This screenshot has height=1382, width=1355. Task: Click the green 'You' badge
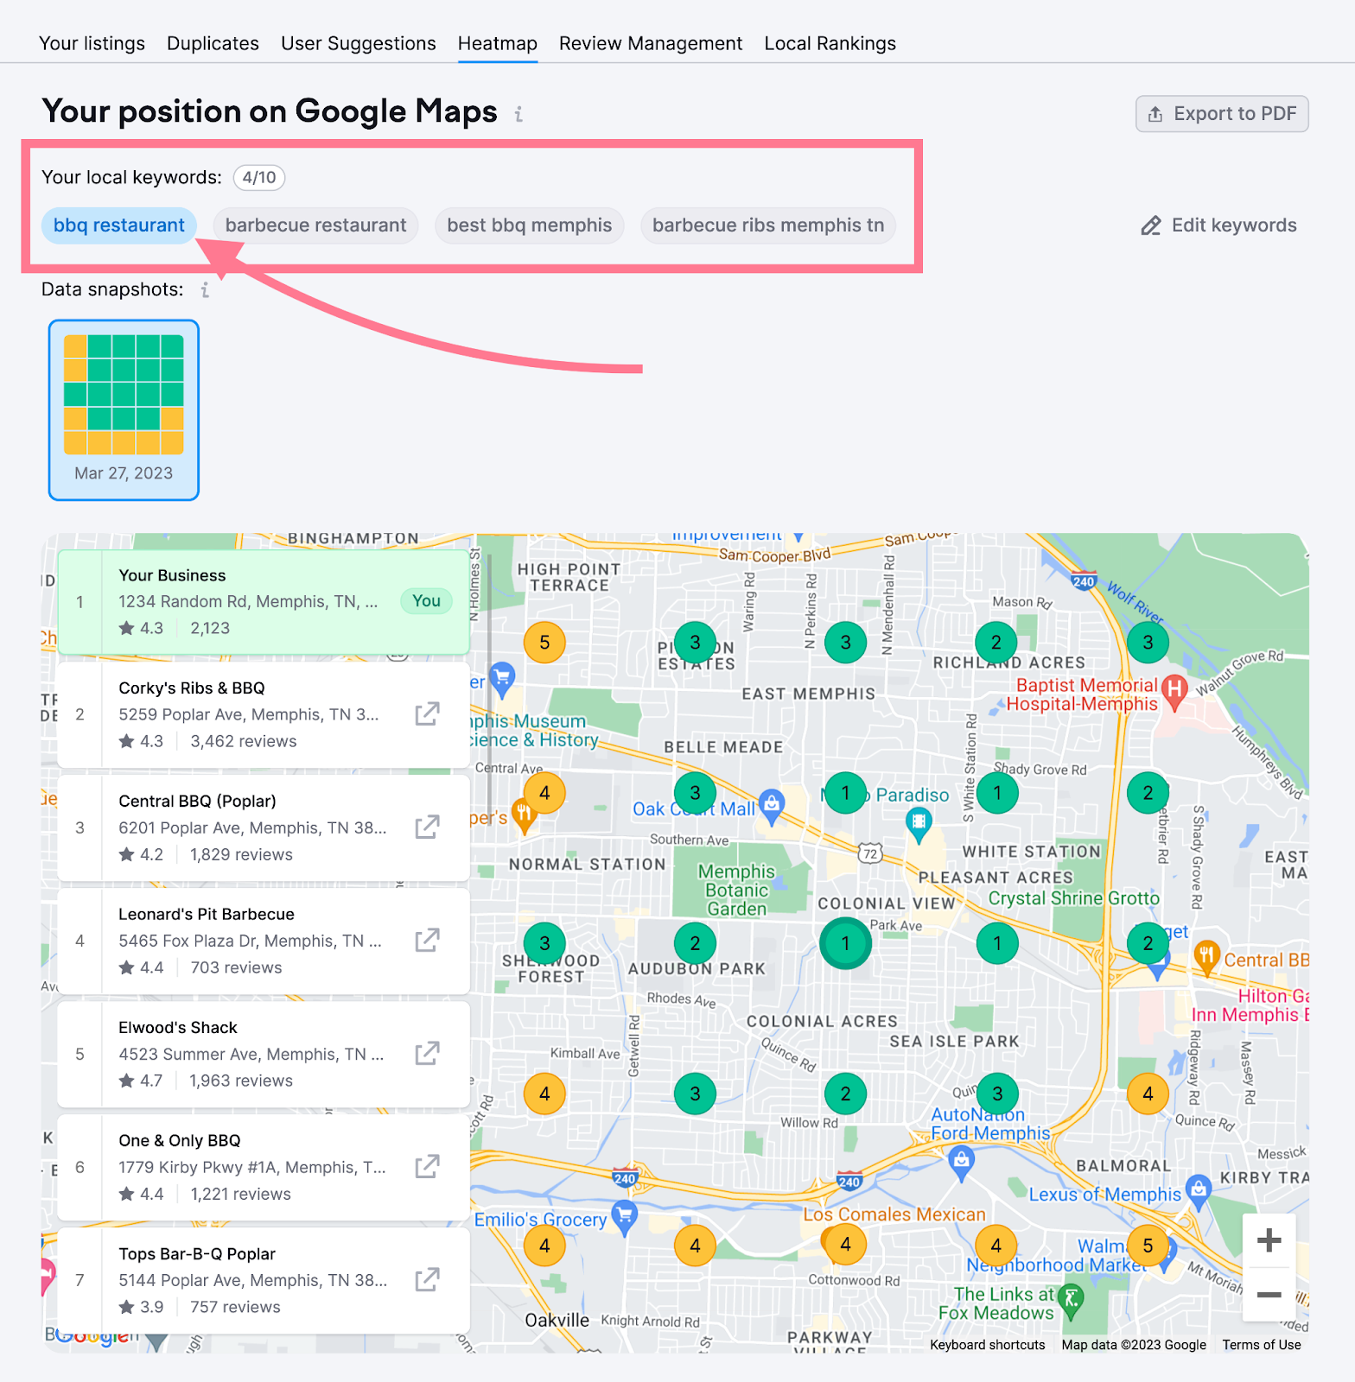coord(426,601)
